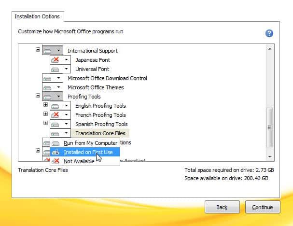The image size is (293, 226).
Task: Expand the tree node below the popup menu
Action: [x=38, y=150]
